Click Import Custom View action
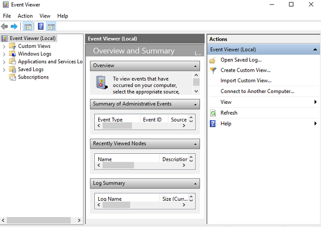The height and width of the screenshot is (227, 321). [x=246, y=81]
